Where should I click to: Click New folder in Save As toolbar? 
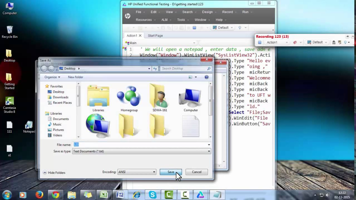pyautogui.click(x=76, y=77)
